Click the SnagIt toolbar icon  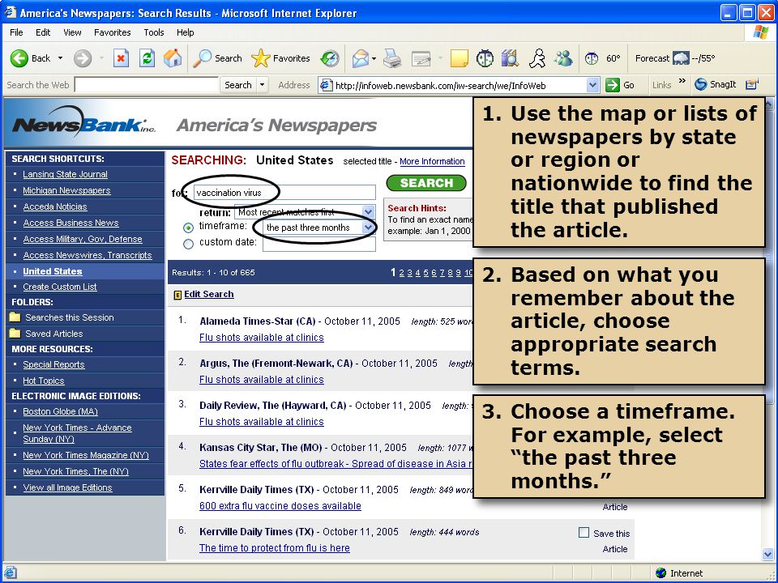coord(700,84)
